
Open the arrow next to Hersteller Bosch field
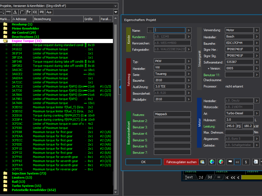click(257, 37)
